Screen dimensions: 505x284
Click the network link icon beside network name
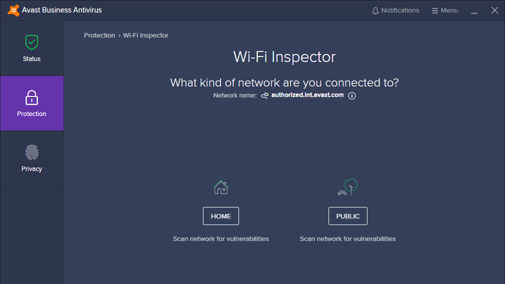coord(264,95)
